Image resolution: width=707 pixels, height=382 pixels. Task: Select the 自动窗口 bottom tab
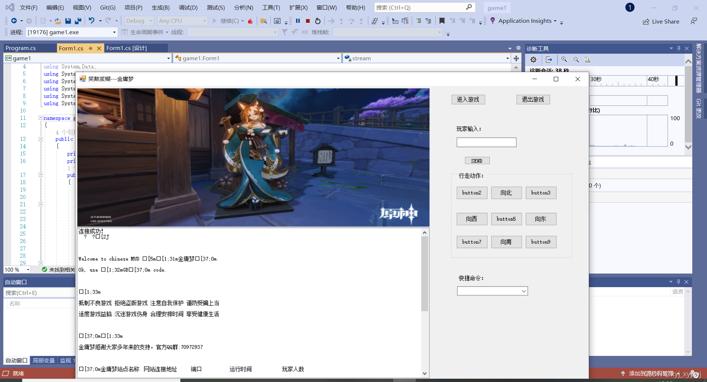(x=17, y=360)
